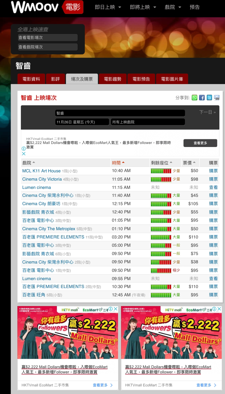The width and height of the screenshot is (225, 394).
Task: Open 百老匯 PREMIERE ELEMENTS 10:30 PM cinema link
Action: pos(53,287)
